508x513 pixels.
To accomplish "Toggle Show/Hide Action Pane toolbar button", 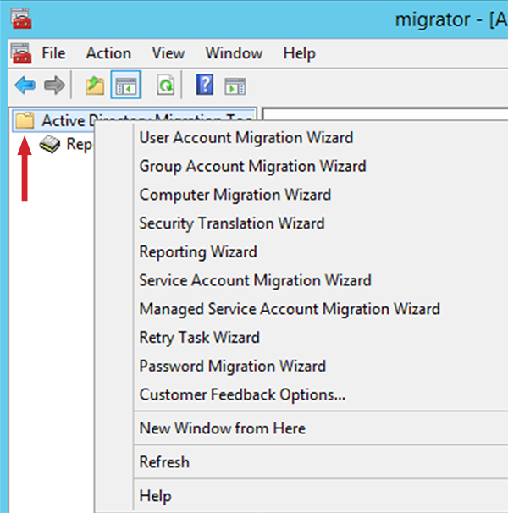I will click(235, 86).
